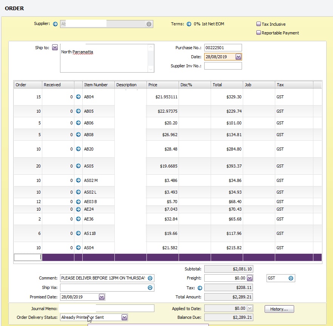Image resolution: width=333 pixels, height=326 pixels.
Task: Open the Date calendar picker
Action: [238, 57]
